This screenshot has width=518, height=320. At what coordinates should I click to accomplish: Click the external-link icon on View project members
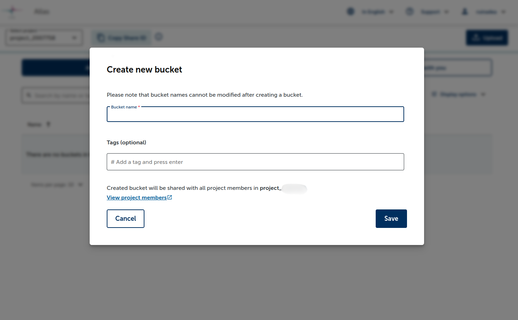click(x=170, y=197)
